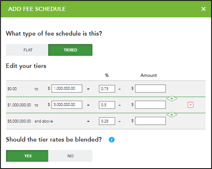
Task: Add a tier below the first row
Action: pos(172,99)
